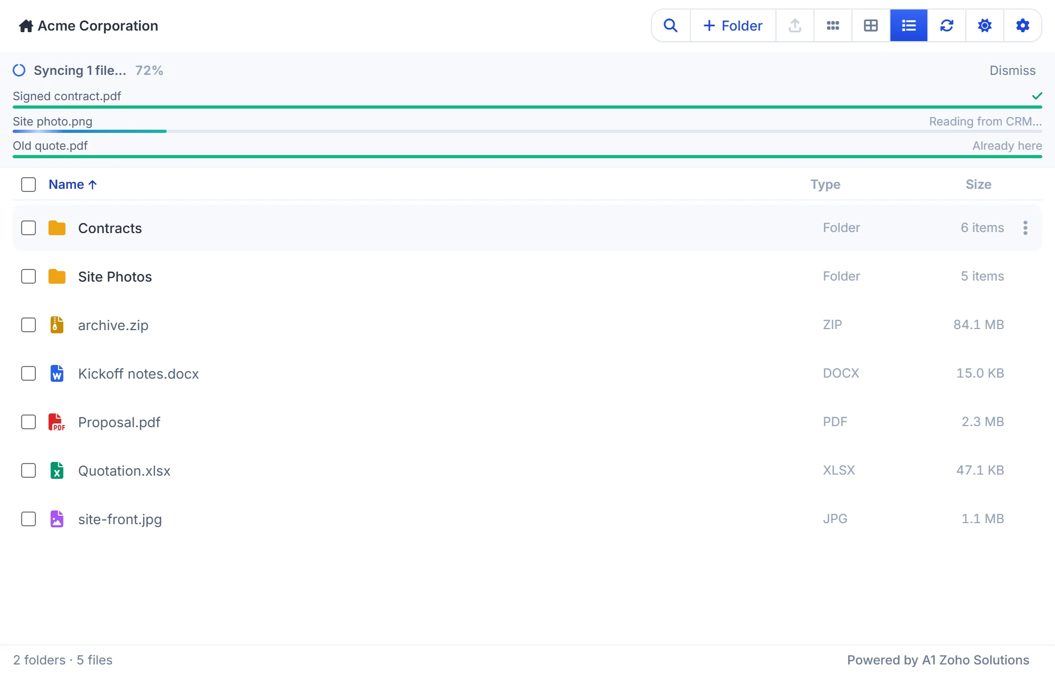Viewport: 1055px width, 675px height.
Task: Select the Kickoff notes.docx checkbox
Action: click(28, 373)
